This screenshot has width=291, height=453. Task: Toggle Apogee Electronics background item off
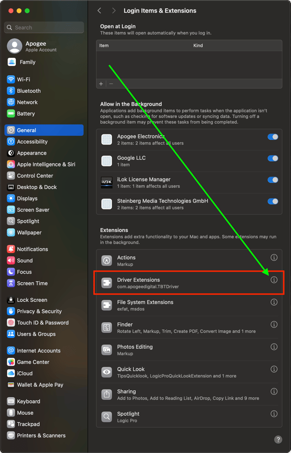tap(273, 137)
